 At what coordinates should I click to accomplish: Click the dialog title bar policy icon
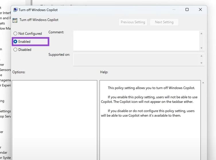[x=15, y=10]
